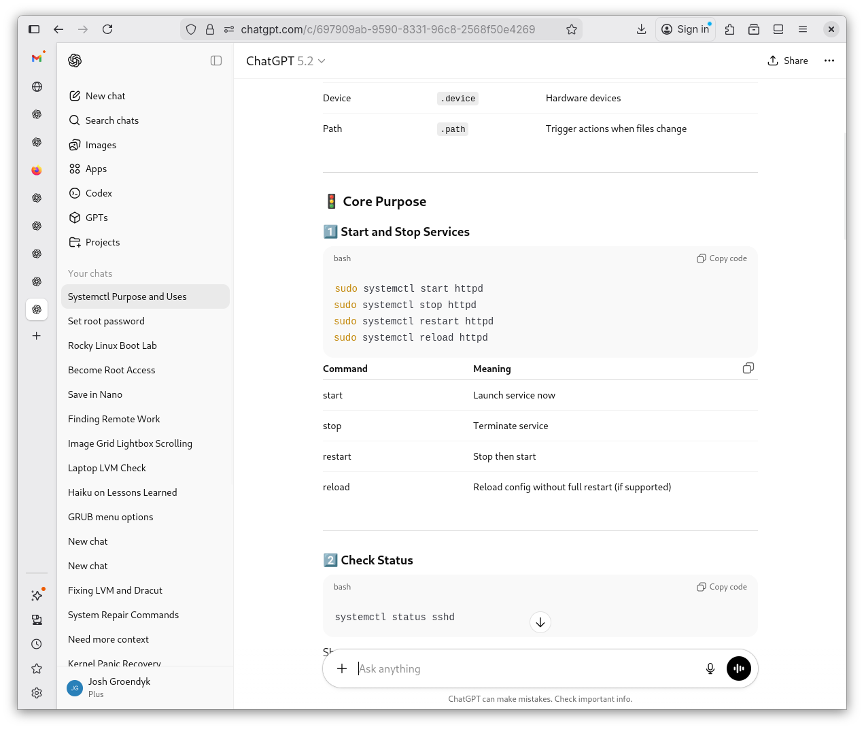The image size is (864, 729).
Task: Open the three-dot conversation options menu
Action: click(x=829, y=61)
